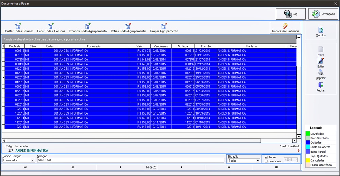Click the Imprimir printer icon
This screenshot has width=340, height=176.
(321, 73)
